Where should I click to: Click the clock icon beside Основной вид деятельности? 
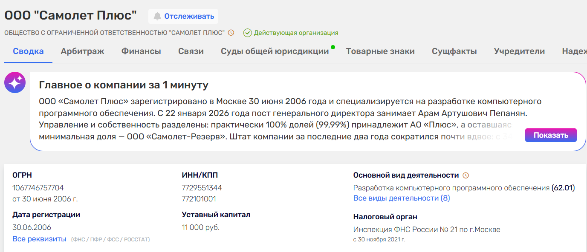click(x=466, y=176)
